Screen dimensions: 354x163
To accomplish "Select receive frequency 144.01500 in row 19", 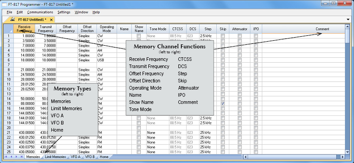I will click(x=25, y=123).
